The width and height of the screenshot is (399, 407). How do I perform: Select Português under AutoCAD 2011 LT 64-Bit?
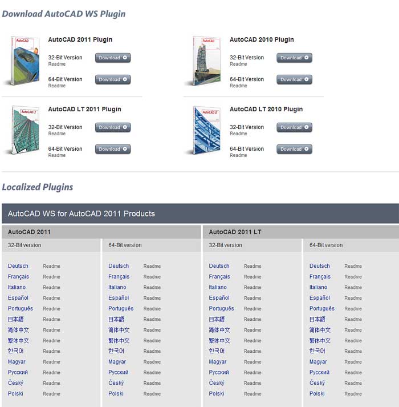pos(322,308)
